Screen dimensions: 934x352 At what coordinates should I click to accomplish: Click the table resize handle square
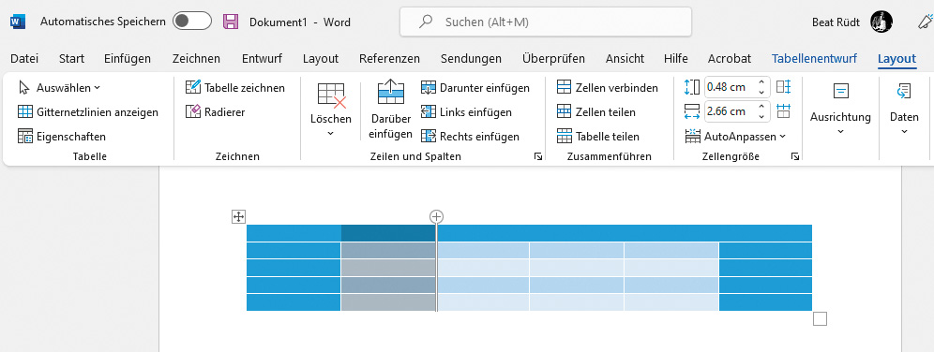pyautogui.click(x=821, y=319)
